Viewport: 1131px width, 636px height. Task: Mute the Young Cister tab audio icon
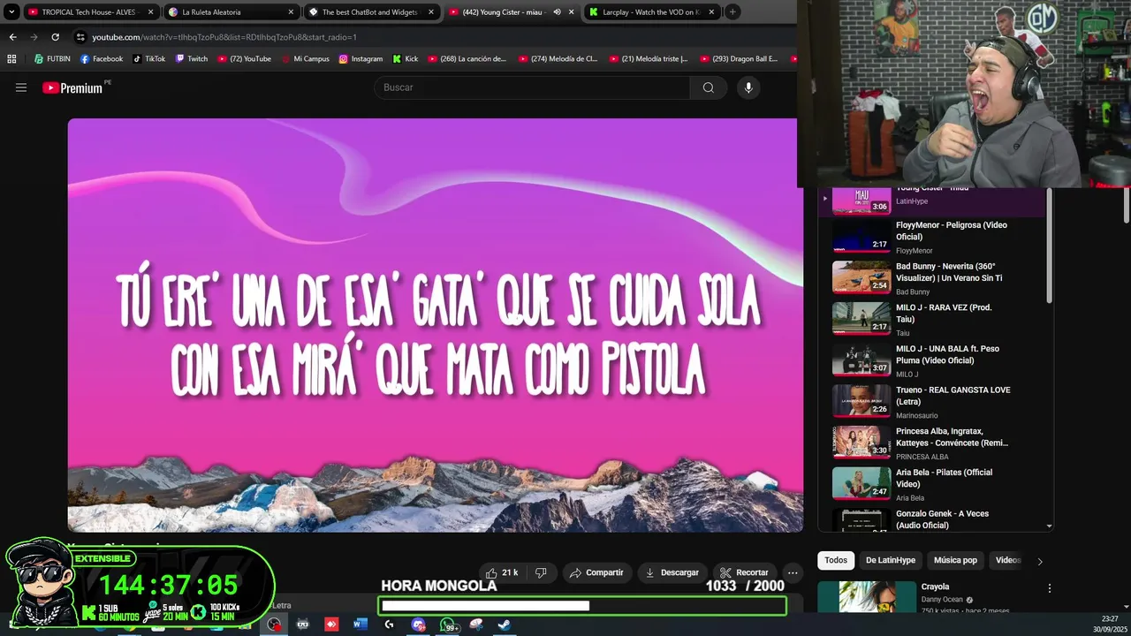click(x=557, y=12)
